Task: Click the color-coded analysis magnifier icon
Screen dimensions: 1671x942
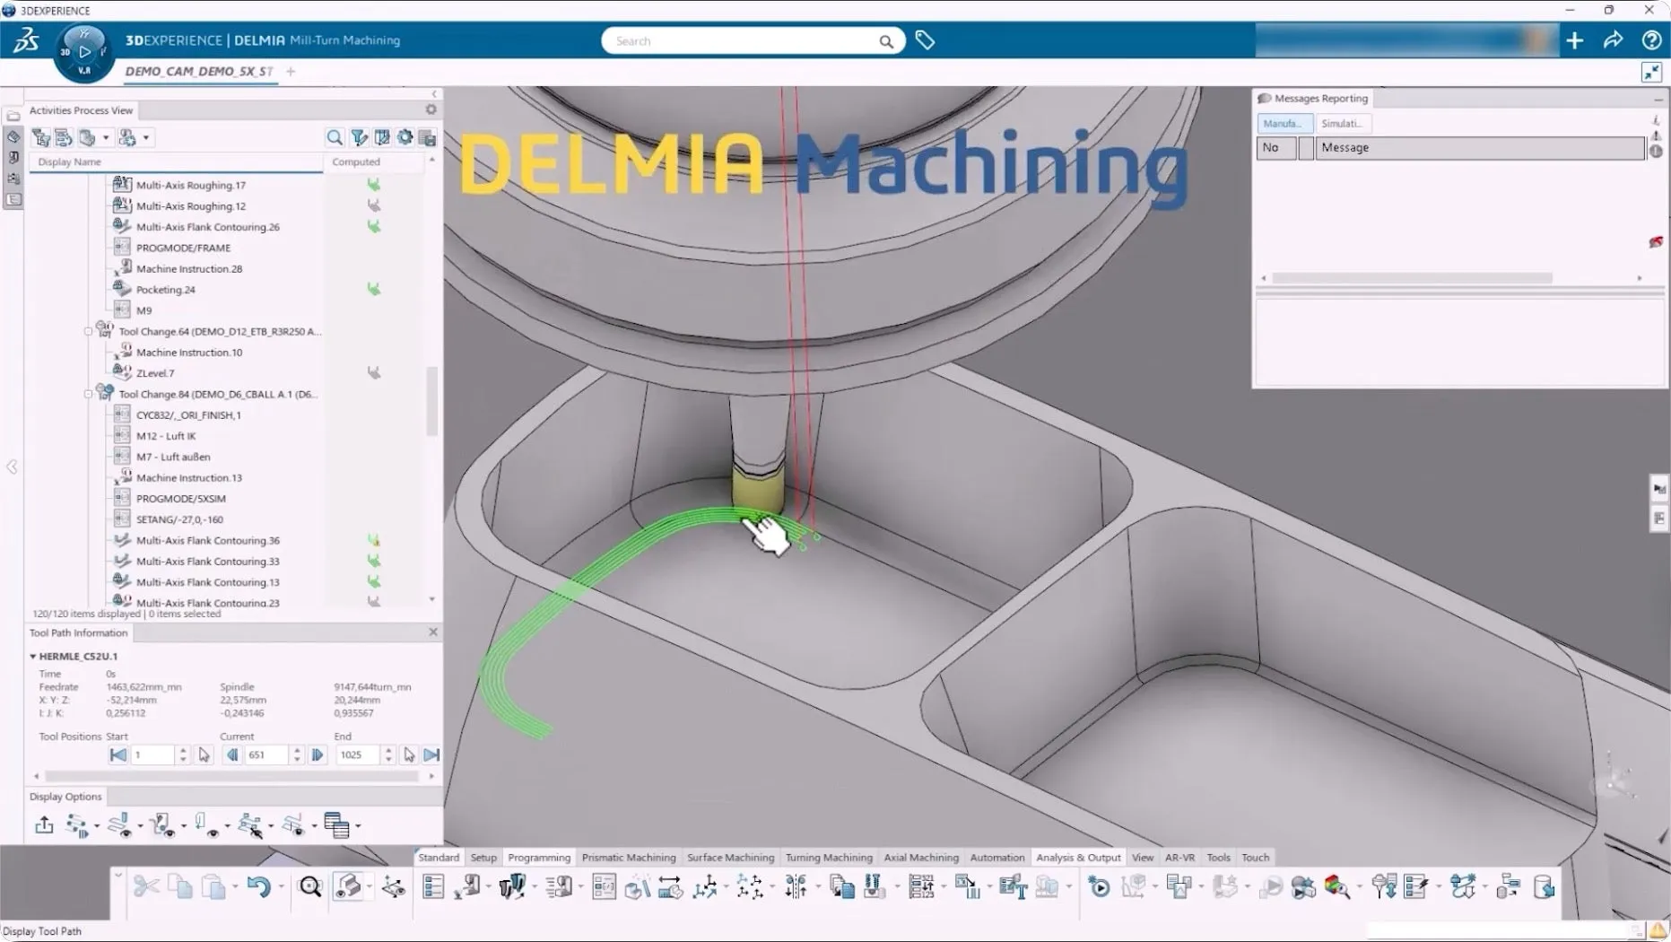Action: [1337, 887]
